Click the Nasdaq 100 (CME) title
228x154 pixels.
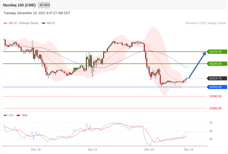[x=19, y=5]
